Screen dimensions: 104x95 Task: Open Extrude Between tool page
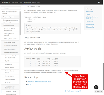tap(10, 68)
